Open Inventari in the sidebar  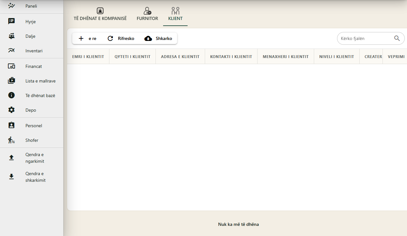(31, 51)
